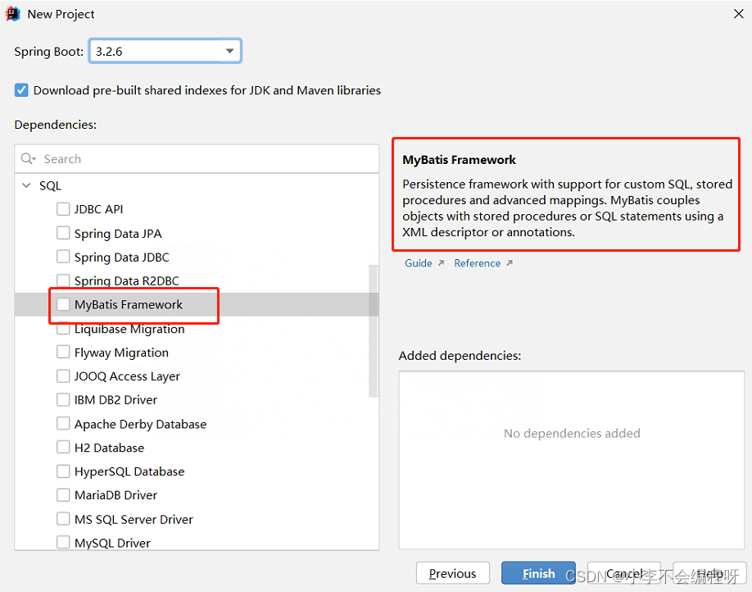The width and height of the screenshot is (752, 592).
Task: Open the Spring Boot version dropdown
Action: [x=230, y=50]
